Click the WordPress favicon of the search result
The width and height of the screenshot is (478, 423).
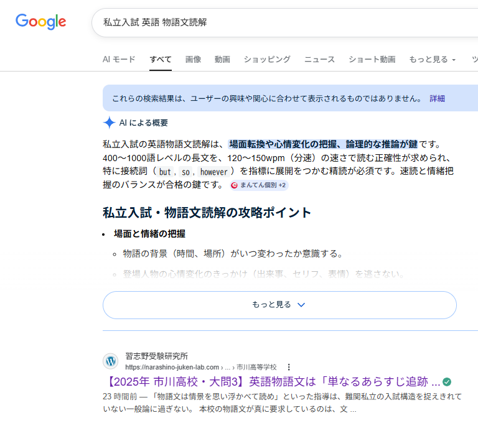pyautogui.click(x=110, y=361)
